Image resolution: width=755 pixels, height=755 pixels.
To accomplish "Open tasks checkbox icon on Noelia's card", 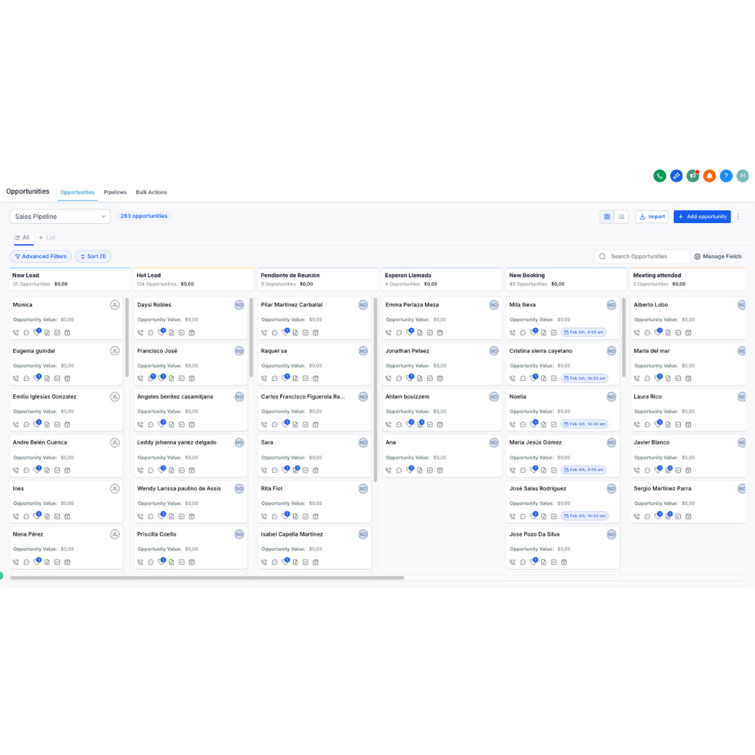I will [x=554, y=424].
